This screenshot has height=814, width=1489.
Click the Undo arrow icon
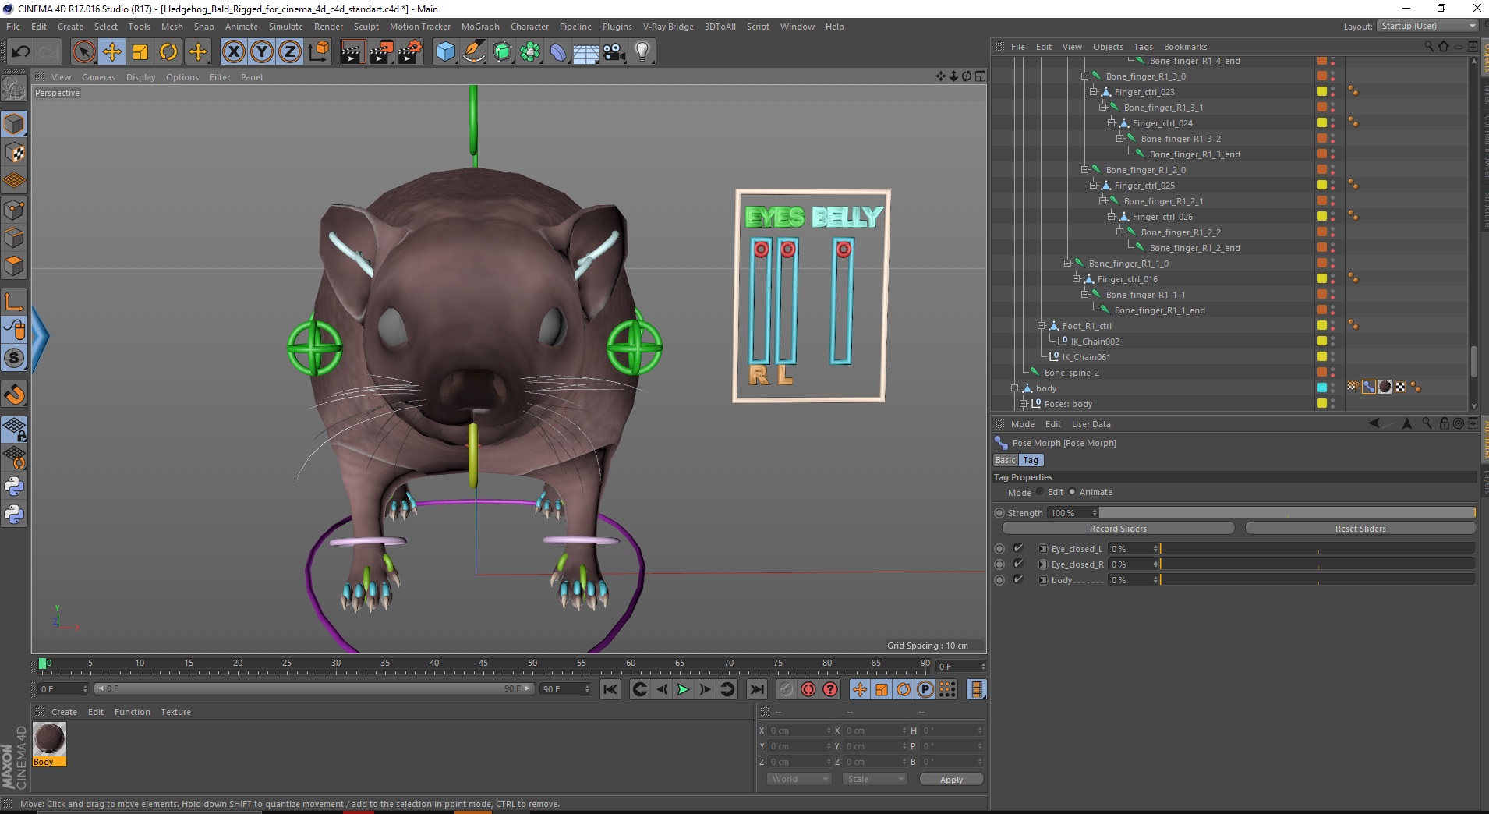click(21, 52)
